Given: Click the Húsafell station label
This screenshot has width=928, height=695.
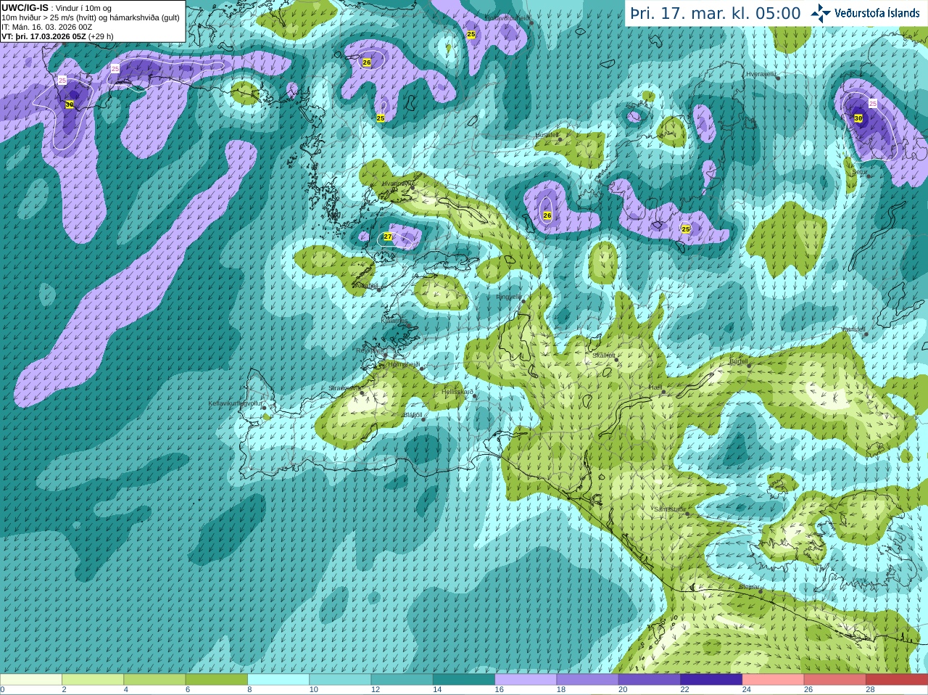Looking at the screenshot, I should 547,135.
